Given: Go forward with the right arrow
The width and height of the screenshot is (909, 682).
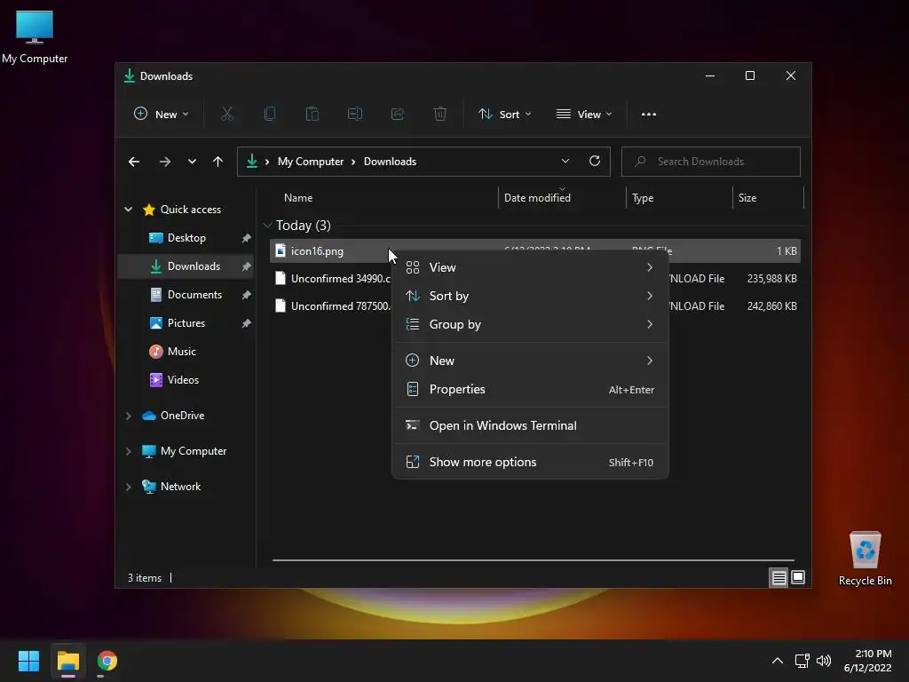Looking at the screenshot, I should [165, 162].
